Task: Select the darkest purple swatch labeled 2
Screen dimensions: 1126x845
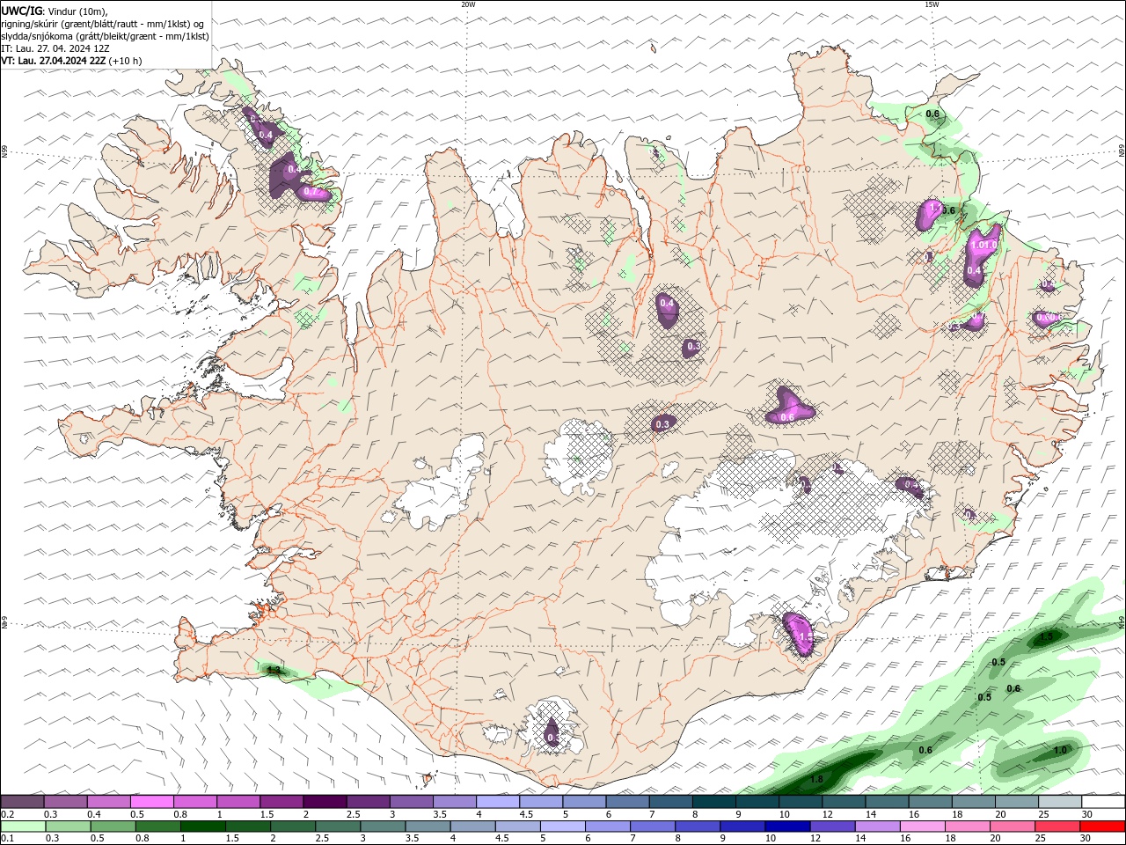Action: 325,802
